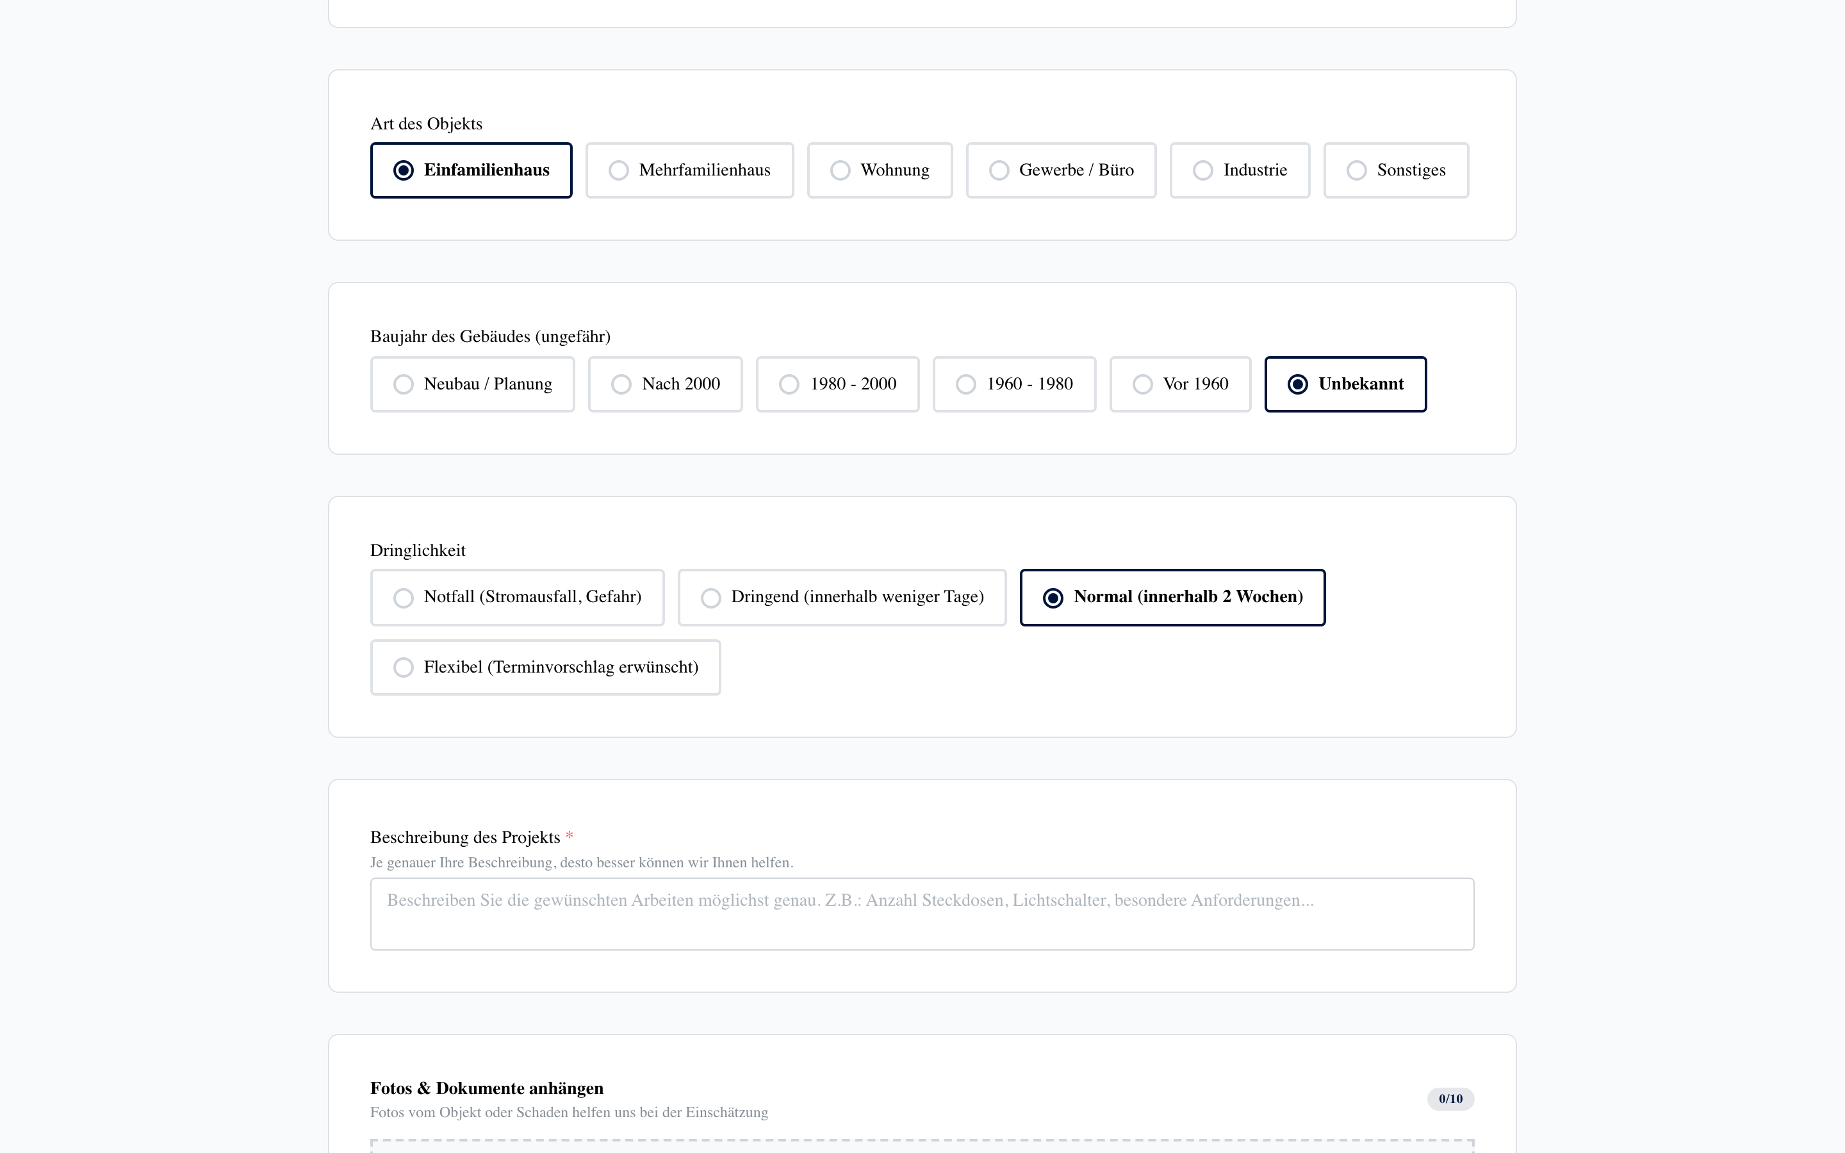
Task: Choose Nach 2000 building year
Action: pyautogui.click(x=665, y=384)
